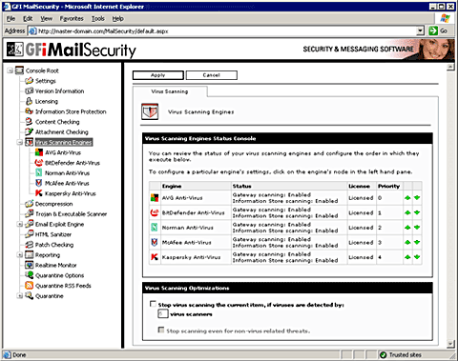Open the Help menu
The height and width of the screenshot is (361, 458).
point(117,19)
